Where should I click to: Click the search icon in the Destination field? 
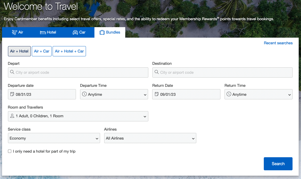pyautogui.click(x=157, y=72)
